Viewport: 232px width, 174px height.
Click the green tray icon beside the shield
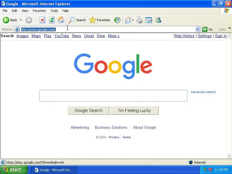click(x=205, y=170)
